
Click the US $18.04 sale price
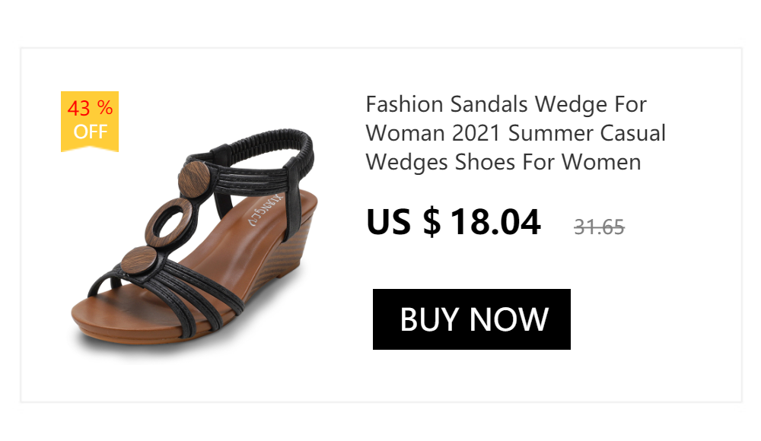[x=454, y=222]
